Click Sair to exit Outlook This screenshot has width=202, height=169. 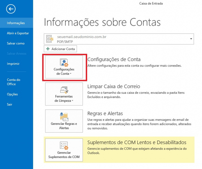click(10, 104)
